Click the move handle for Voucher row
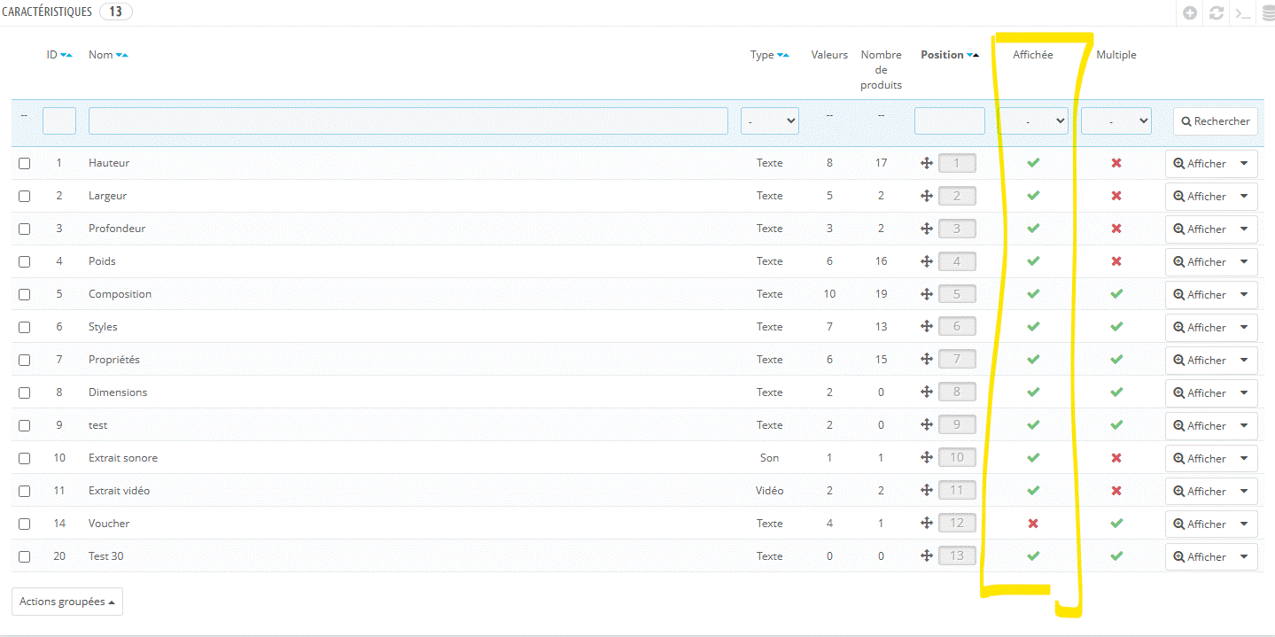 coord(927,524)
